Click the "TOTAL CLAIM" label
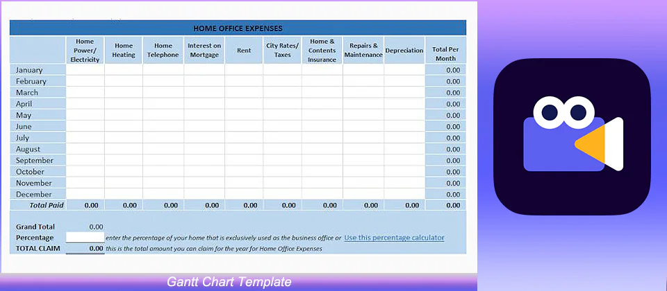Screen dimensions: 667x291 (38, 249)
